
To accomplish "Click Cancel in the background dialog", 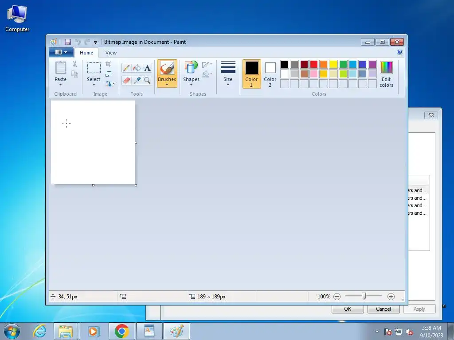I will point(384,309).
